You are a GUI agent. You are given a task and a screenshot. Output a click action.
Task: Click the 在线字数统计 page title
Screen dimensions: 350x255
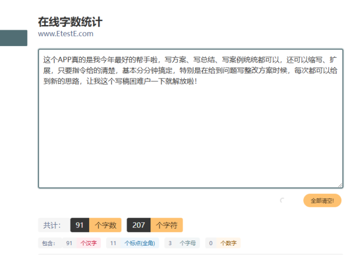click(70, 22)
